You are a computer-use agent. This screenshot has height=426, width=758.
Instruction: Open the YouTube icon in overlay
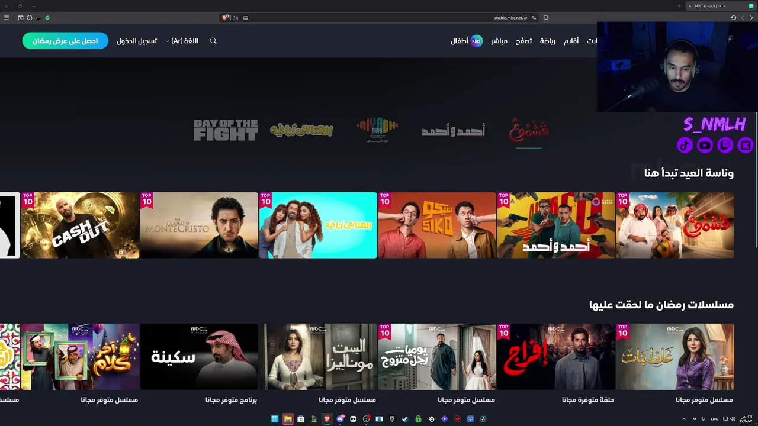705,145
